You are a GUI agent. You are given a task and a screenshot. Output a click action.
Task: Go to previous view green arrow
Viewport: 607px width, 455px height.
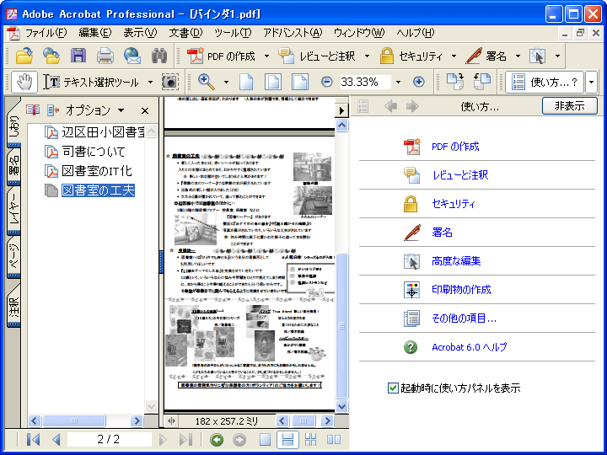217,440
